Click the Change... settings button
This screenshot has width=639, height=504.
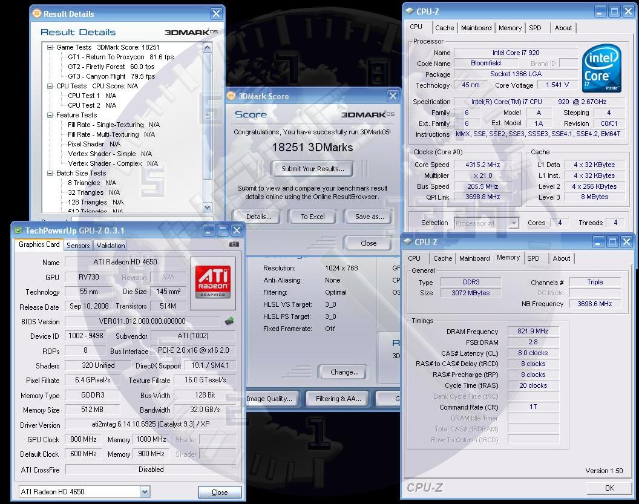(344, 372)
